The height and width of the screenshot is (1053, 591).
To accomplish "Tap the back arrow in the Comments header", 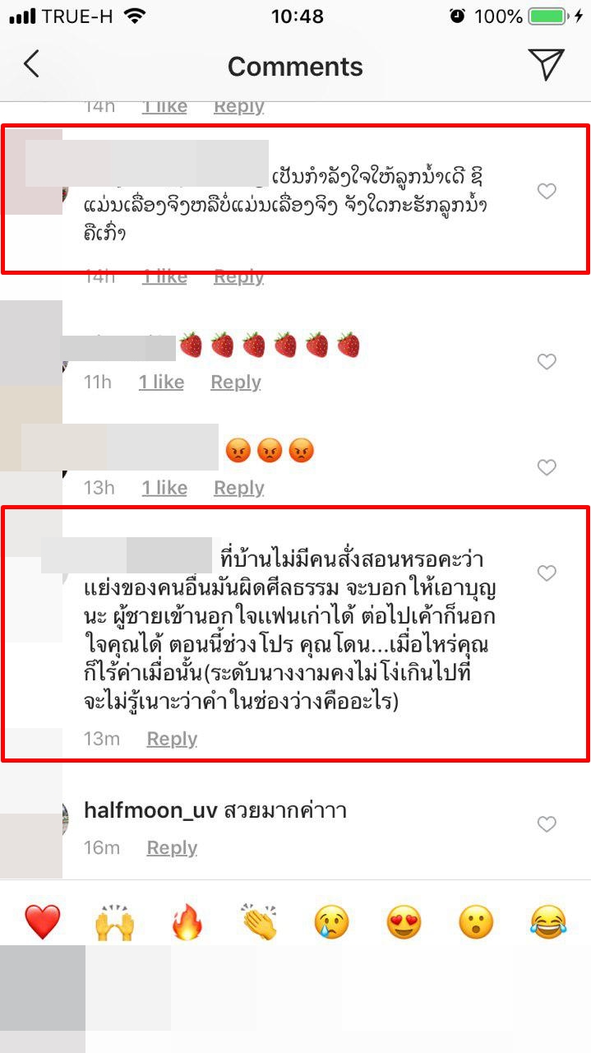I will (x=31, y=65).
